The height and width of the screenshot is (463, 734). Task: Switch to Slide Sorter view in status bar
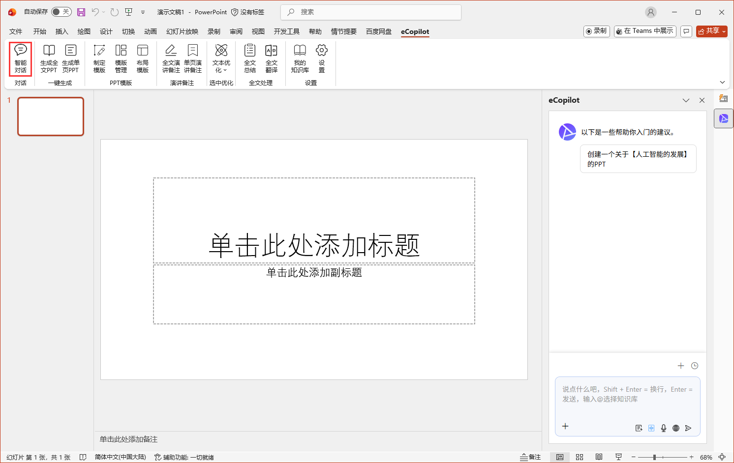pos(580,457)
